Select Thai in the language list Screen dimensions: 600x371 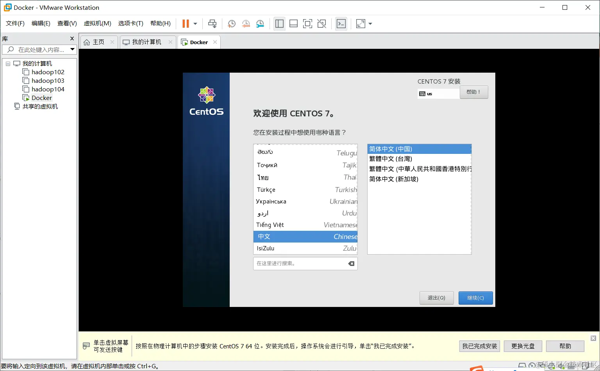coord(305,177)
